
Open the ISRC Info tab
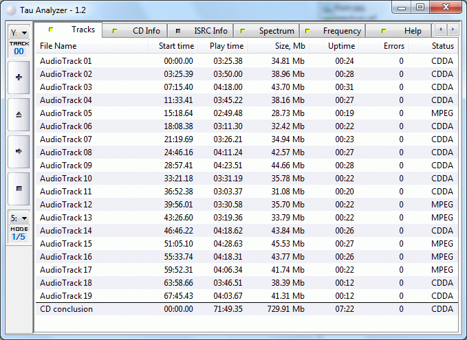coord(201,31)
